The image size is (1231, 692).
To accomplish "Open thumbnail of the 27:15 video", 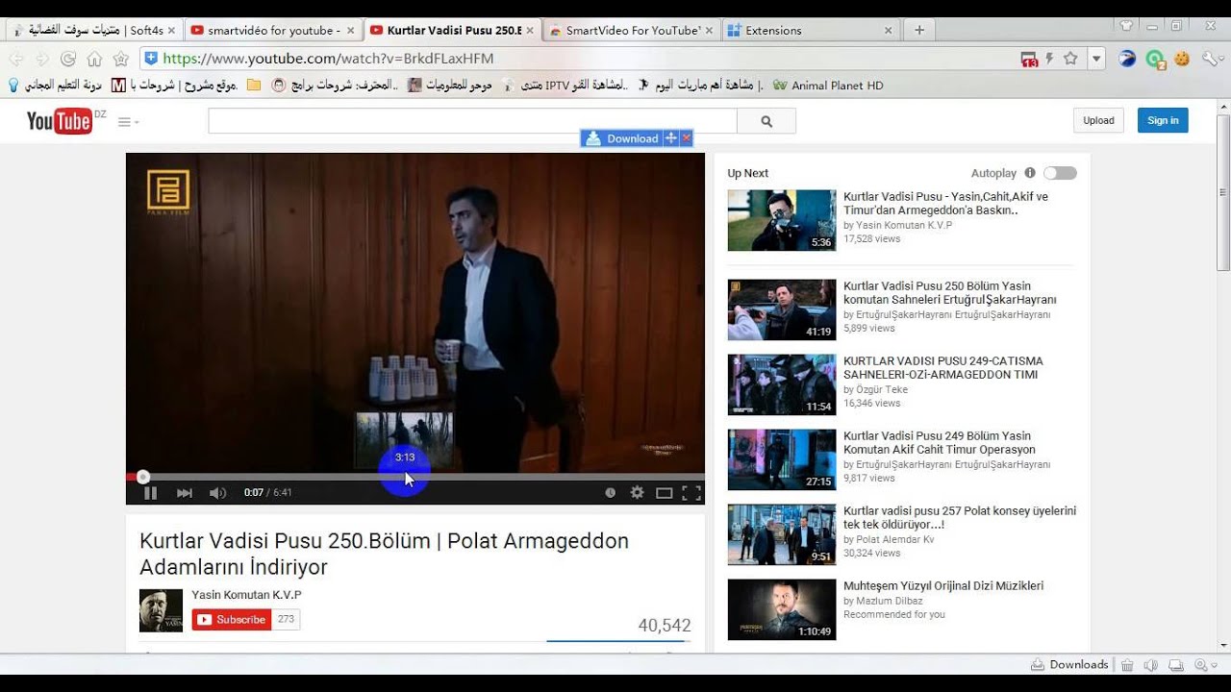I will [x=782, y=459].
